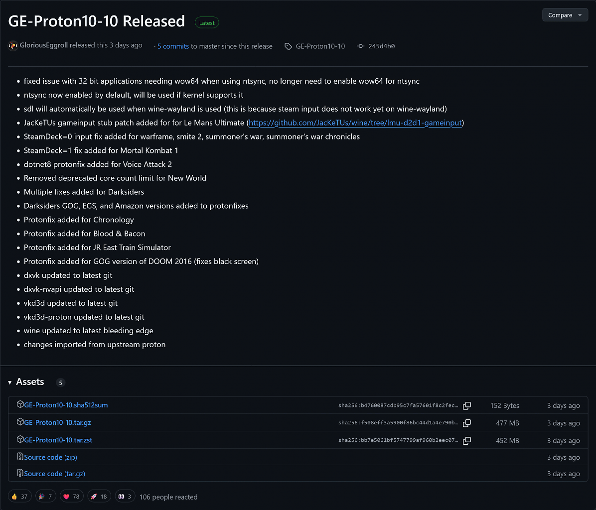The image size is (596, 510).
Task: Click 'Protonfix added for Chronology' line
Action: (79, 220)
